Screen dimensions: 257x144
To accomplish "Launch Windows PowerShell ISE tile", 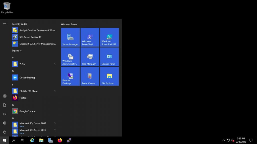I will (109, 37).
